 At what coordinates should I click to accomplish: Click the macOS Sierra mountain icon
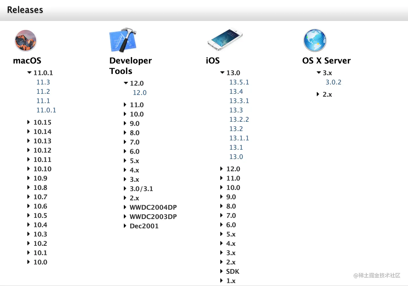click(25, 40)
